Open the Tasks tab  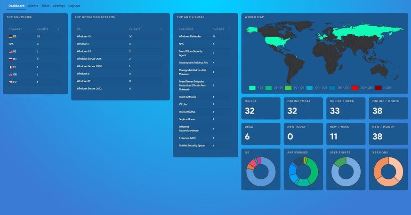pyautogui.click(x=46, y=6)
